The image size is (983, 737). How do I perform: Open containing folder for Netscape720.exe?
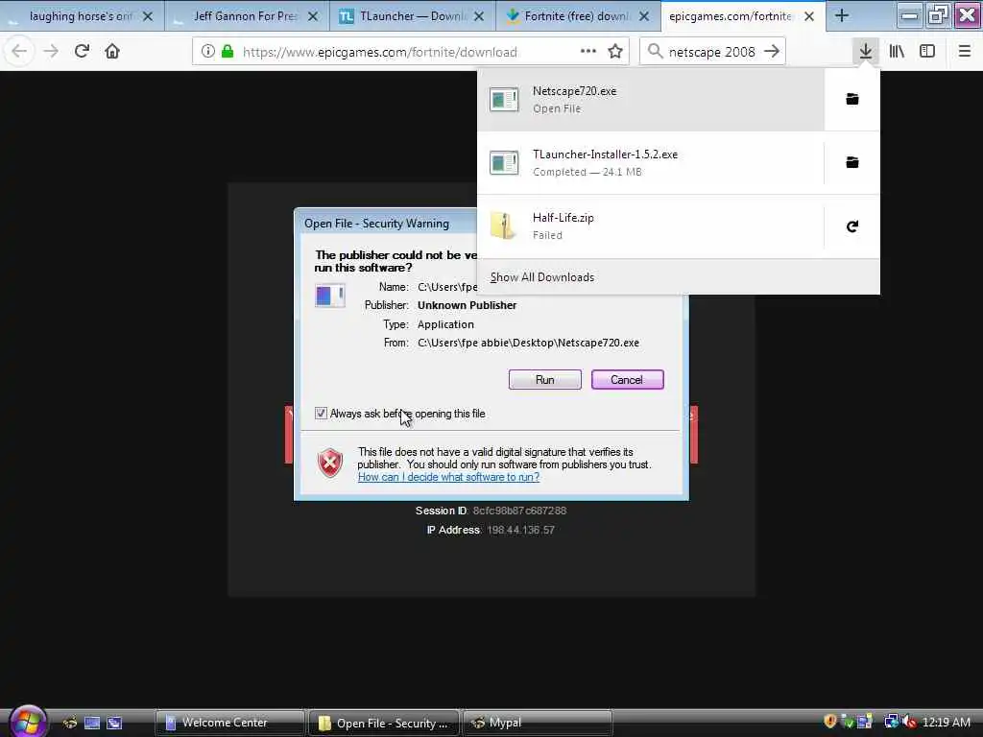click(852, 99)
